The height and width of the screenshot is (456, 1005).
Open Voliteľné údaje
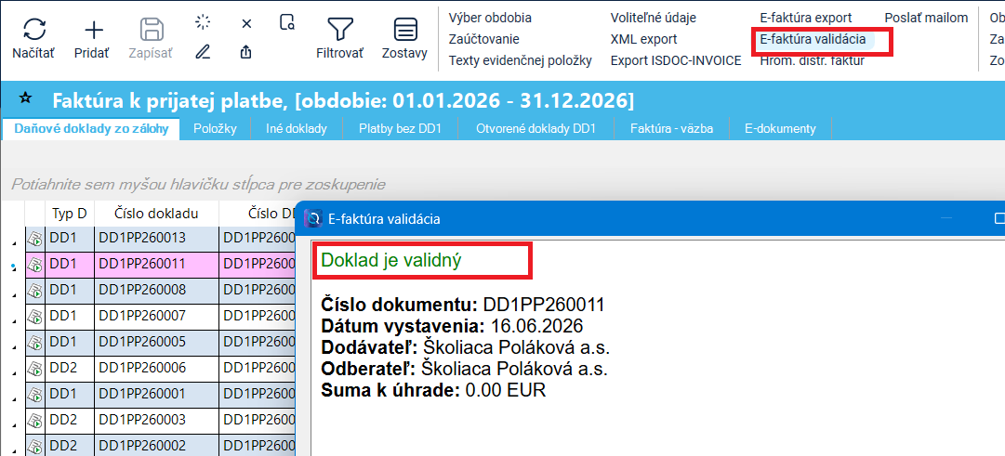(654, 18)
